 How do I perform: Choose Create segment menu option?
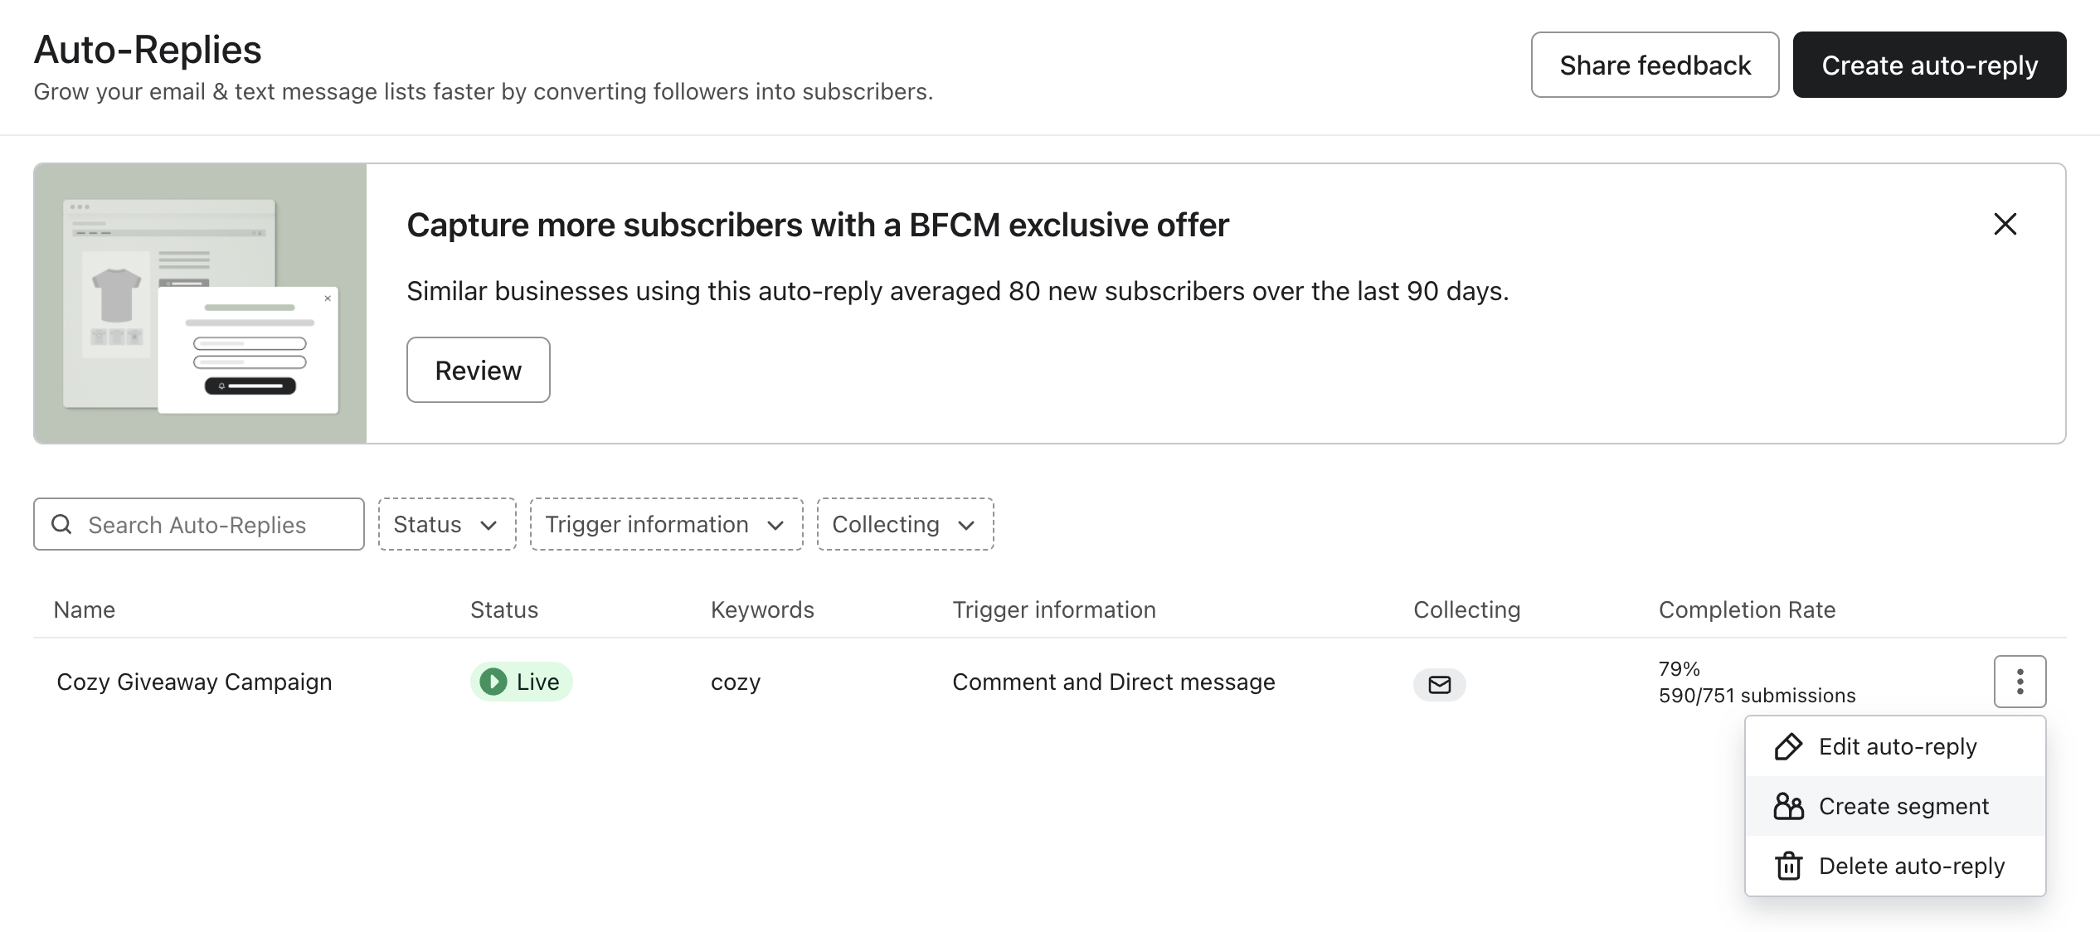click(x=1903, y=807)
